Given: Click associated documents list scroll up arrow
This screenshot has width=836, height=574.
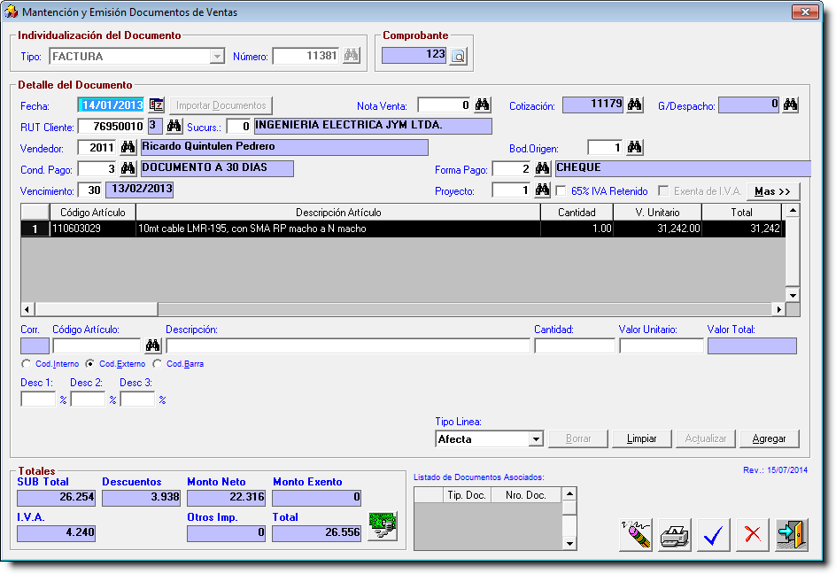Looking at the screenshot, I should (x=569, y=494).
